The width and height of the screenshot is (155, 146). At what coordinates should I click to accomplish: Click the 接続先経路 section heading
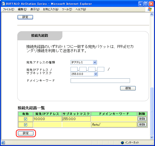[40, 35]
